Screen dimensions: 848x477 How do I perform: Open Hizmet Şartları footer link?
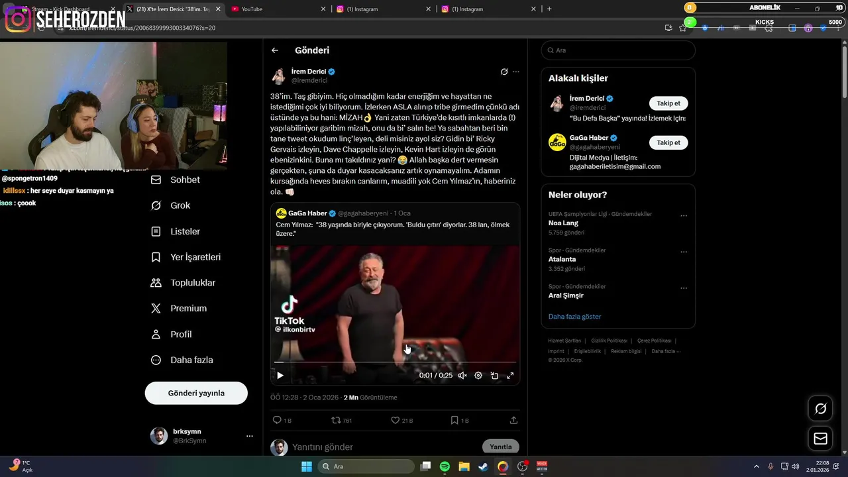coord(564,341)
